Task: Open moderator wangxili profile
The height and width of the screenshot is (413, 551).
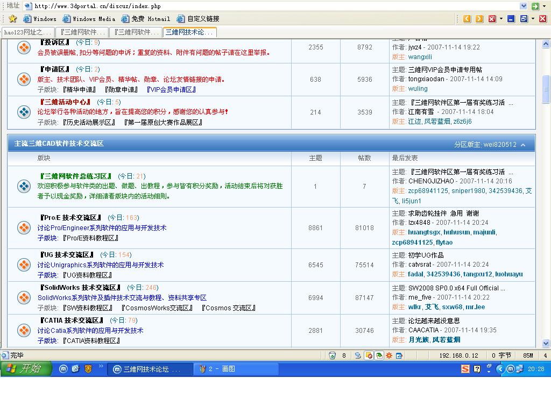Action: coord(420,57)
